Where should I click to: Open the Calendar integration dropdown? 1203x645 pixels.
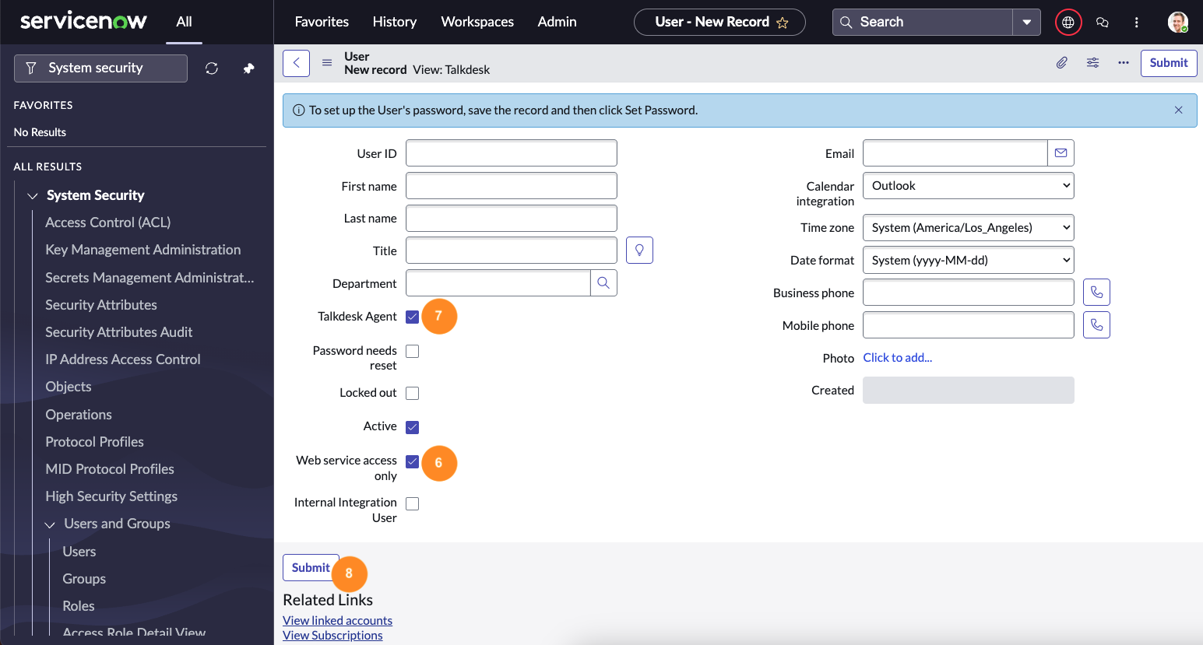click(969, 186)
